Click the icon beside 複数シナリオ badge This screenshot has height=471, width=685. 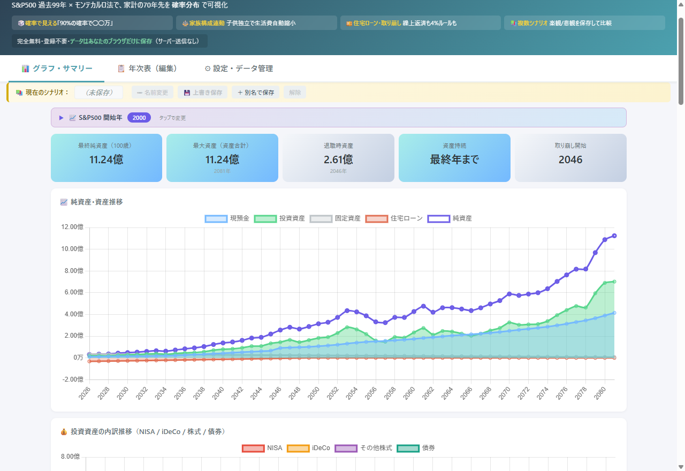513,24
